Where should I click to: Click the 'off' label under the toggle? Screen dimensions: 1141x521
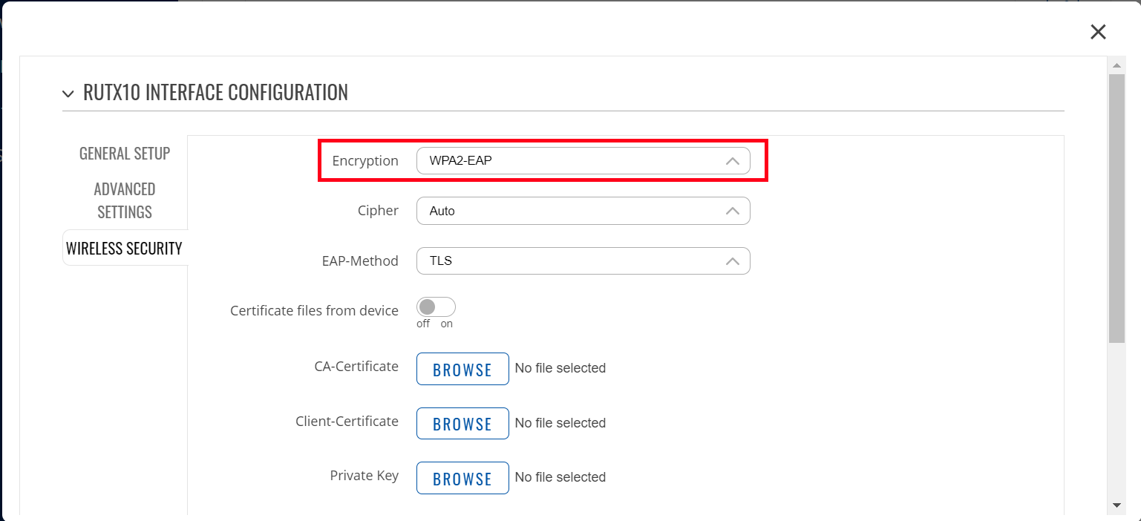tap(423, 324)
